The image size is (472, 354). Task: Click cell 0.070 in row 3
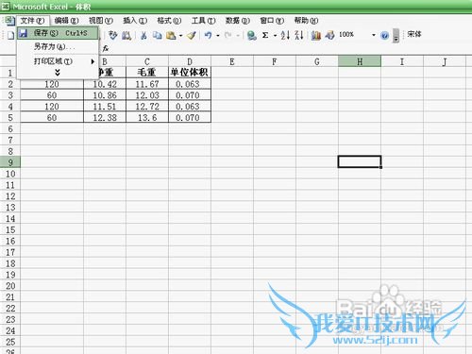[x=190, y=95]
